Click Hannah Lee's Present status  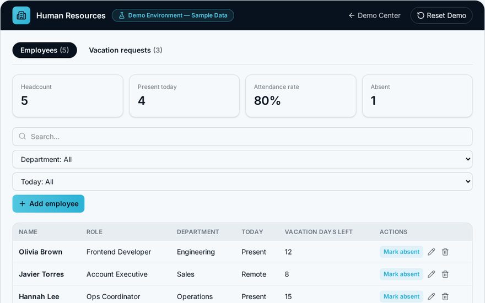click(x=254, y=296)
